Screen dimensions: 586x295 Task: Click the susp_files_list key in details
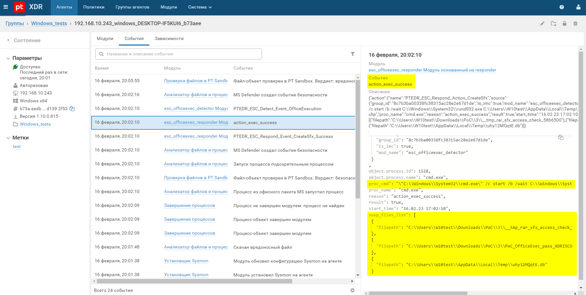tap(388, 215)
